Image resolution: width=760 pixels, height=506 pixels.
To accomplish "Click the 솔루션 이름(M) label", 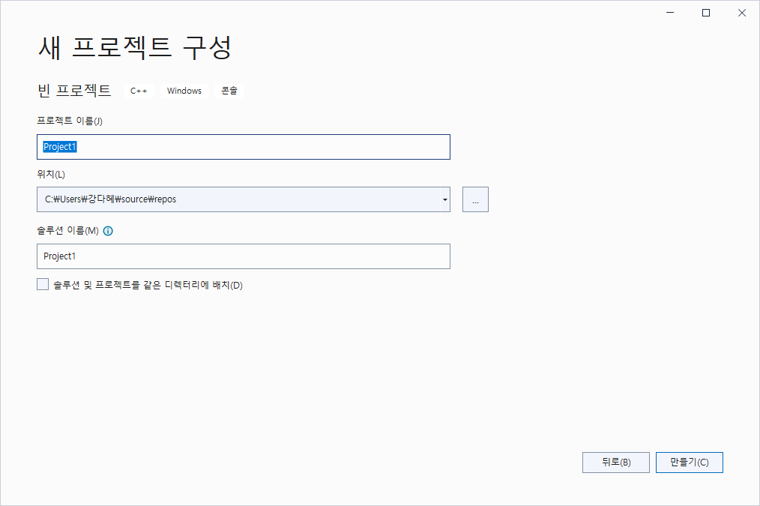I will click(68, 231).
